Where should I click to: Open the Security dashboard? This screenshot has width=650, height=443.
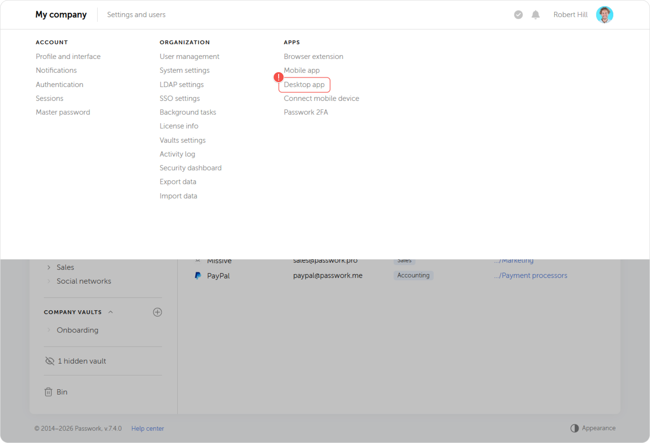click(x=190, y=168)
